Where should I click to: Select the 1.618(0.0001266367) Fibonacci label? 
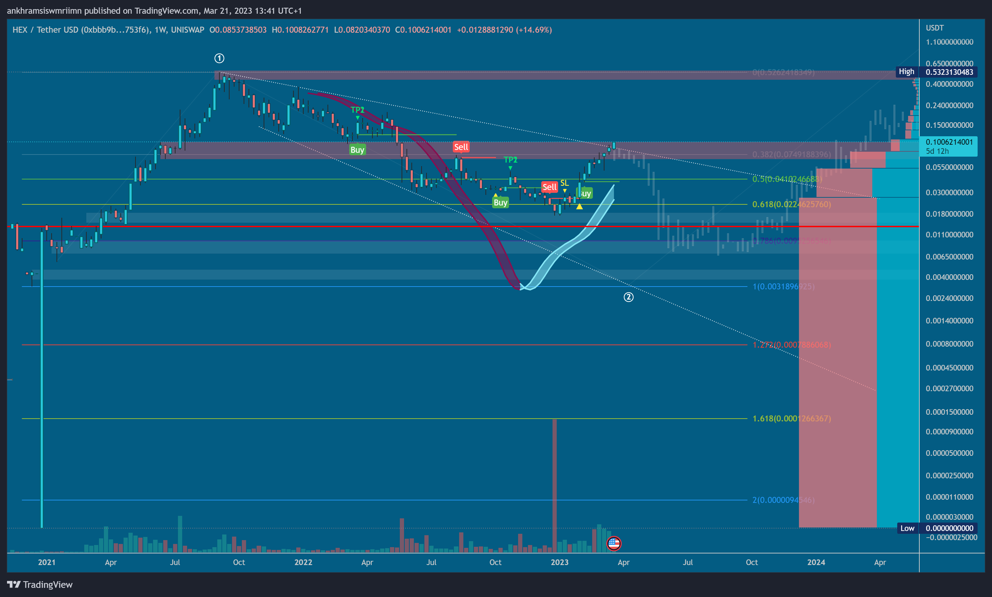(x=791, y=419)
